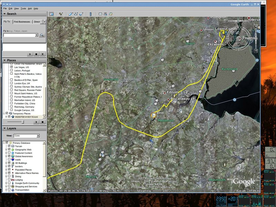
Task: Collapse the Search panel
Action: tap(4, 14)
